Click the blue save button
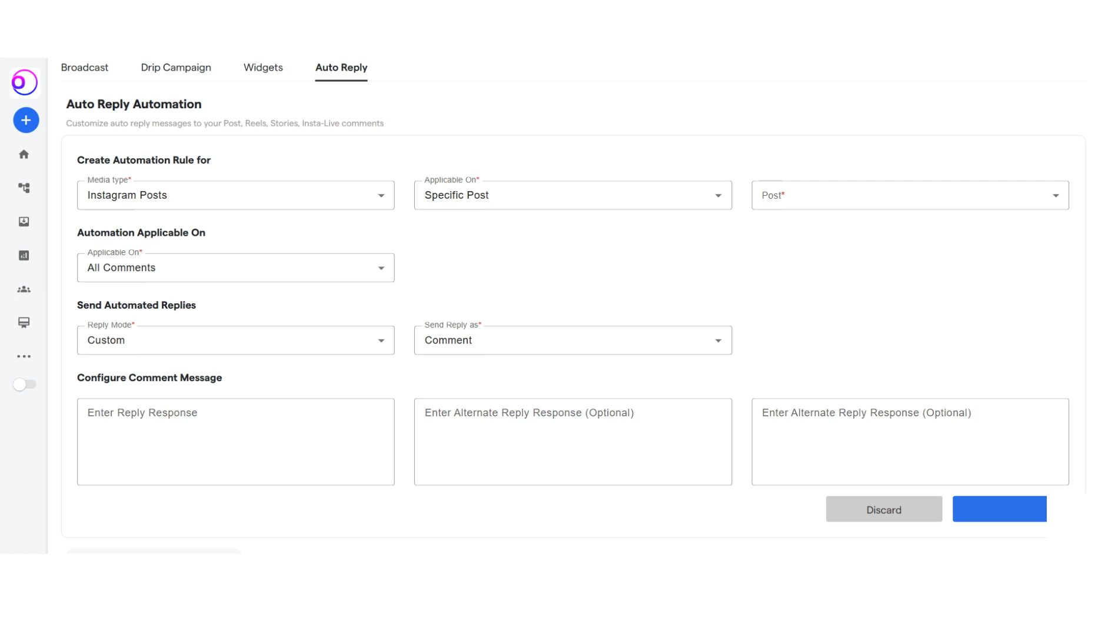 coord(1000,509)
